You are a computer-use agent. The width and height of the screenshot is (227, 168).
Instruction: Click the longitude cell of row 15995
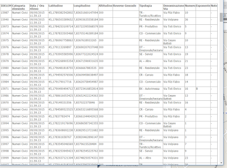point(86,132)
